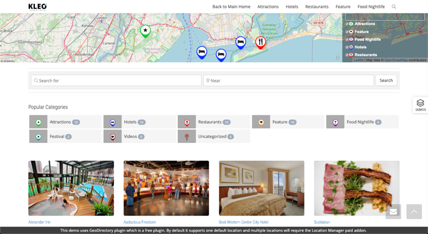Select the Festival category tile
This screenshot has height=234, width=428.
pos(65,136)
